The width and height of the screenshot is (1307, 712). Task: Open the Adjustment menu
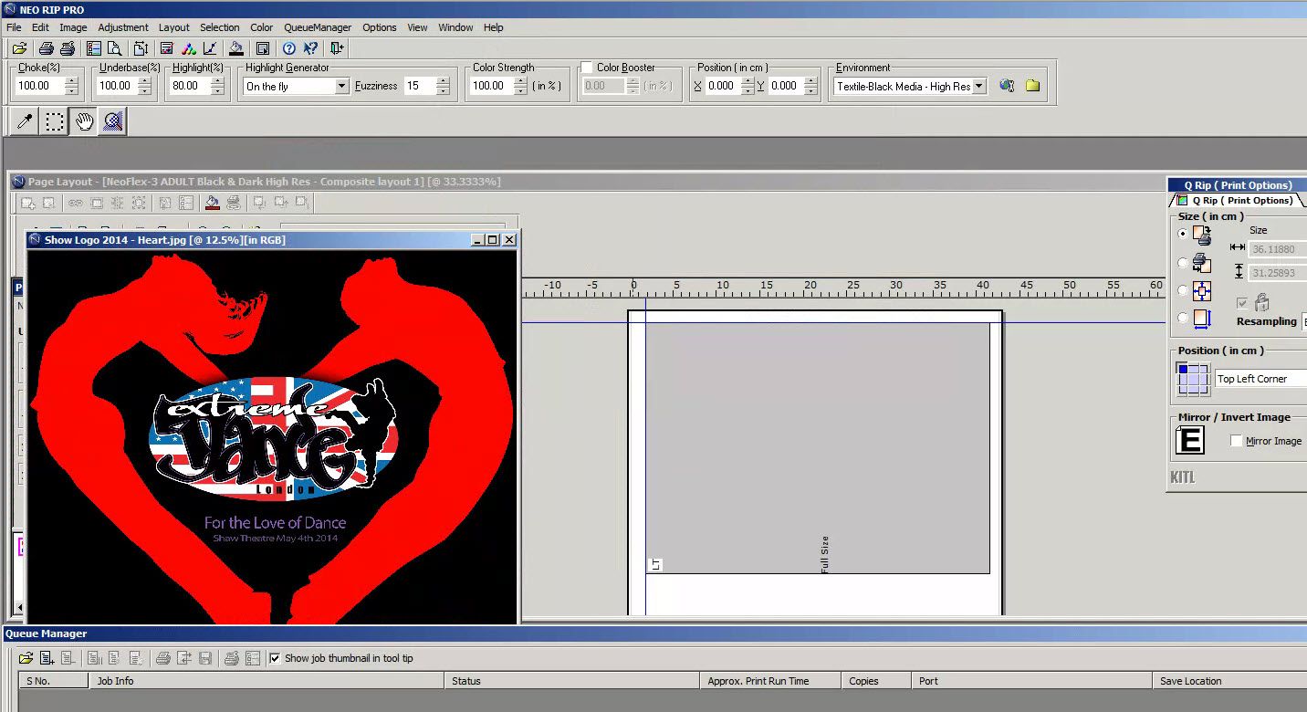123,27
